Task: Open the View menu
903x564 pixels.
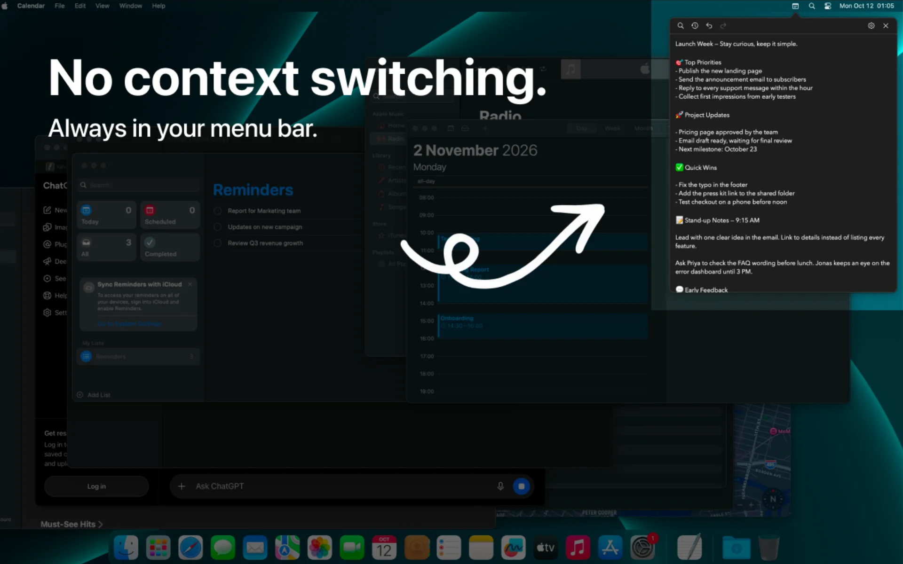Action: 103,6
